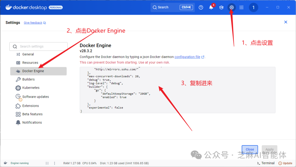296x167 pixels.
Task: Open Notifications settings
Action: (x=39, y=123)
